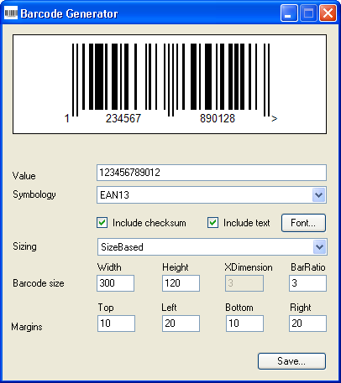Screen dimensions: 341x383
Task: Click the XDimension column label
Action: pyautogui.click(x=249, y=267)
